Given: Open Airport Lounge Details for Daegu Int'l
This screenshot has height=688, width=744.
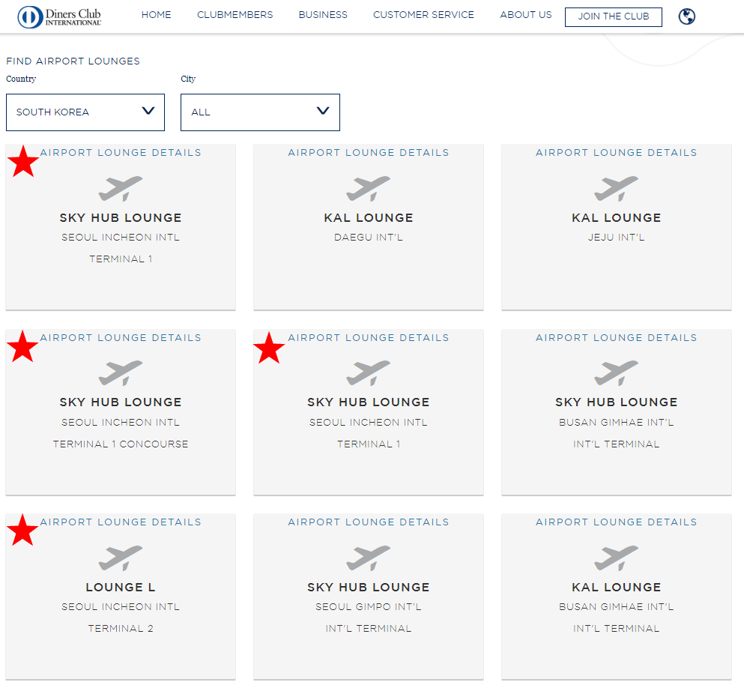Looking at the screenshot, I should point(369,152).
